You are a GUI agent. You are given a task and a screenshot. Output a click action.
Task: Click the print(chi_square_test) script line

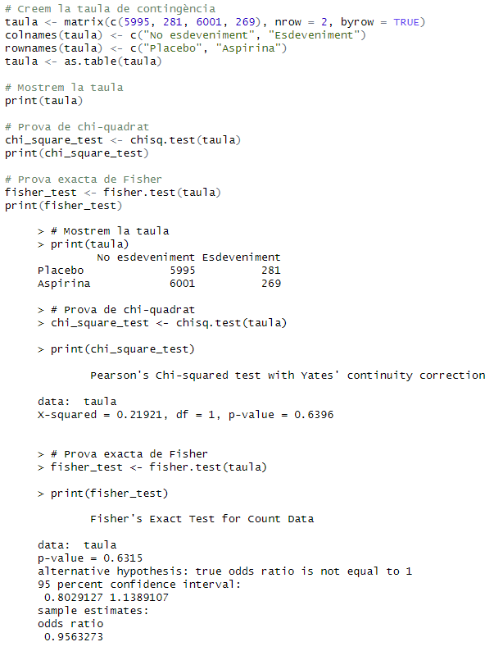pos(77,153)
